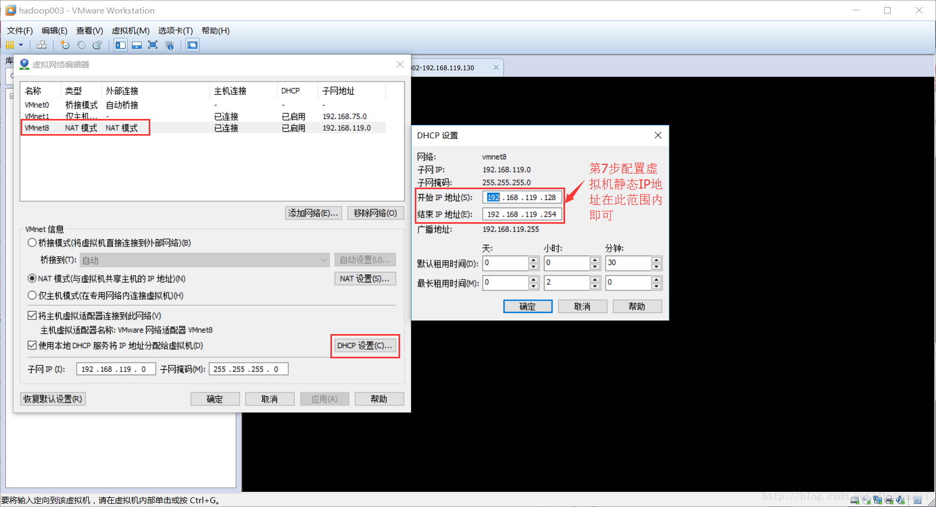Select the VMnet0 桥接模式 network row
Screen dimensions: 936x507
[203, 105]
